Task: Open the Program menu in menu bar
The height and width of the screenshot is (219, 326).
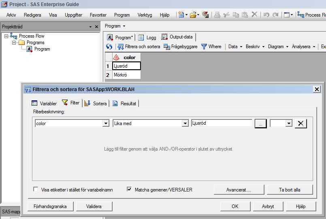Action: [122, 15]
